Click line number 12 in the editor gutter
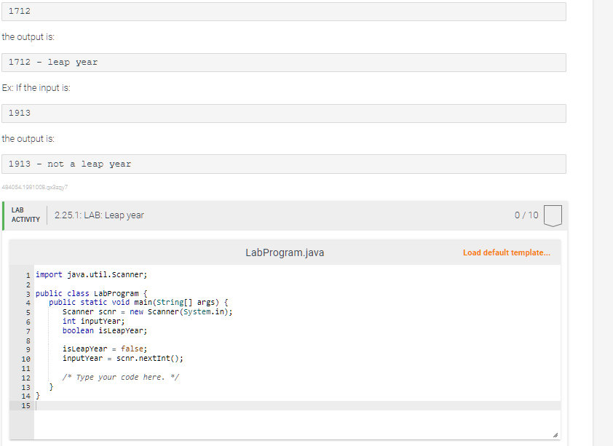The image size is (613, 446). [25, 378]
